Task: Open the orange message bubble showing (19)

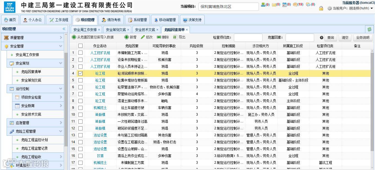Action: tap(295, 5)
